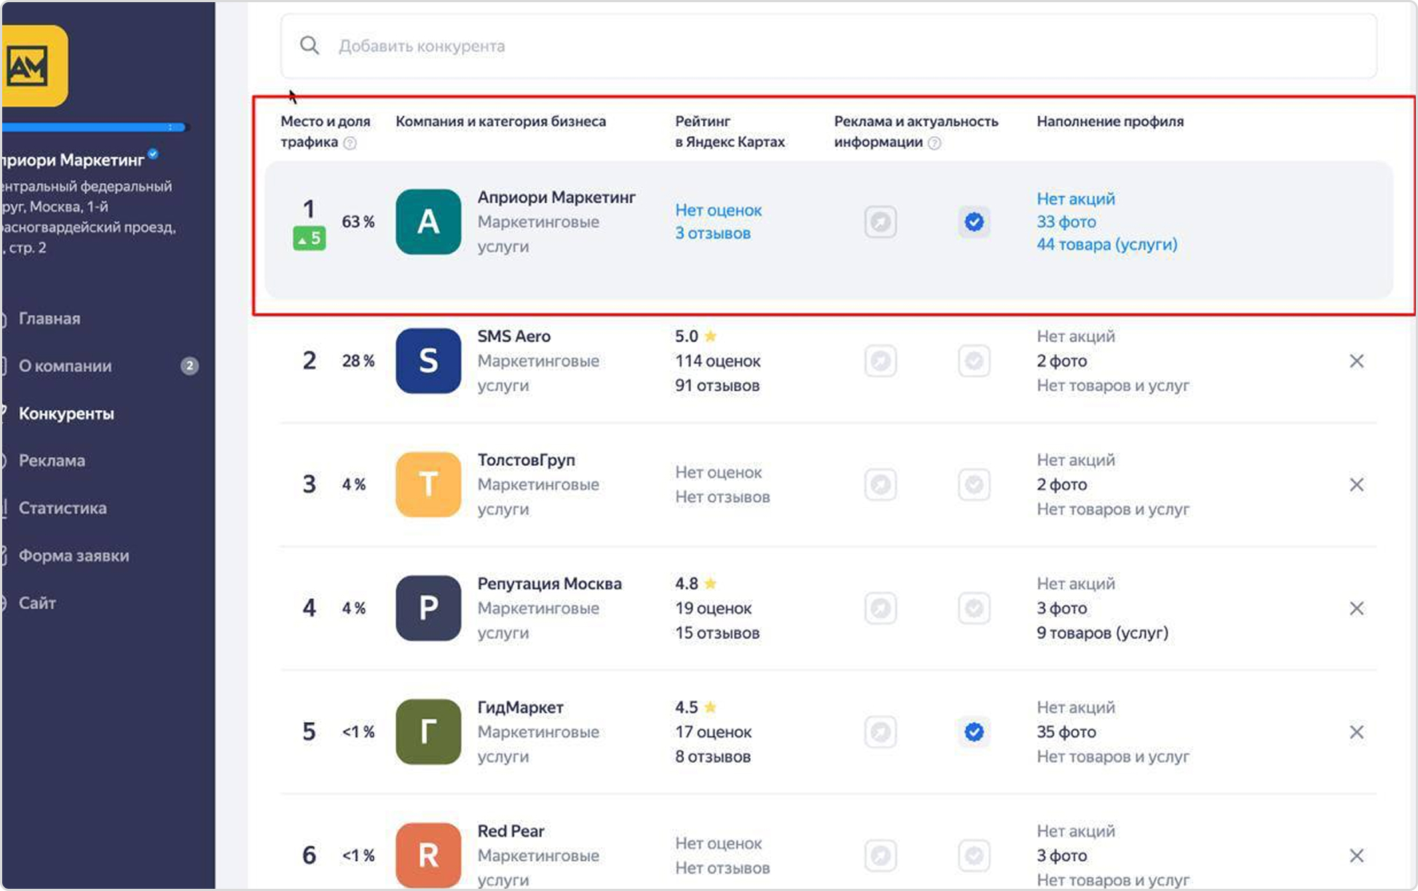1418x891 pixels.
Task: Open 'О компании' section with badge 2
Action: click(x=66, y=366)
